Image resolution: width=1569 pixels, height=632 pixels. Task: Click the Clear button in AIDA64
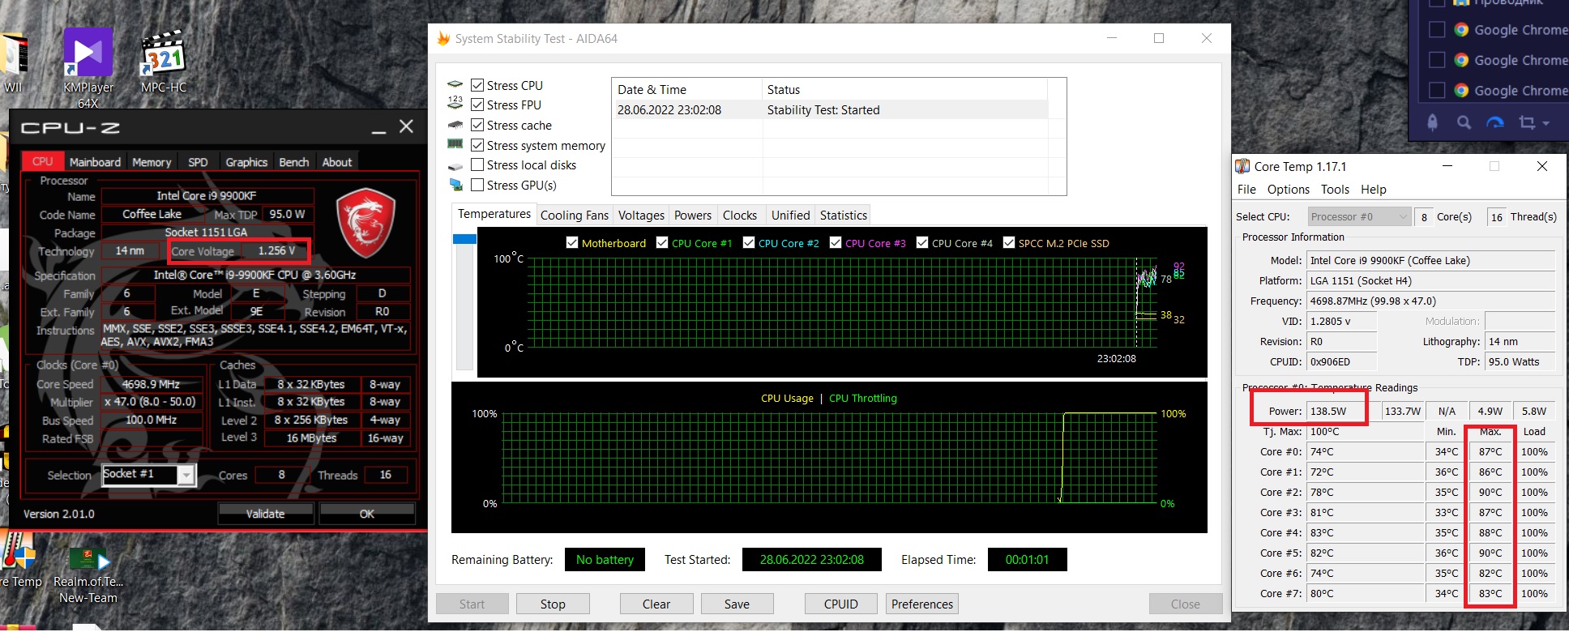pos(656,604)
